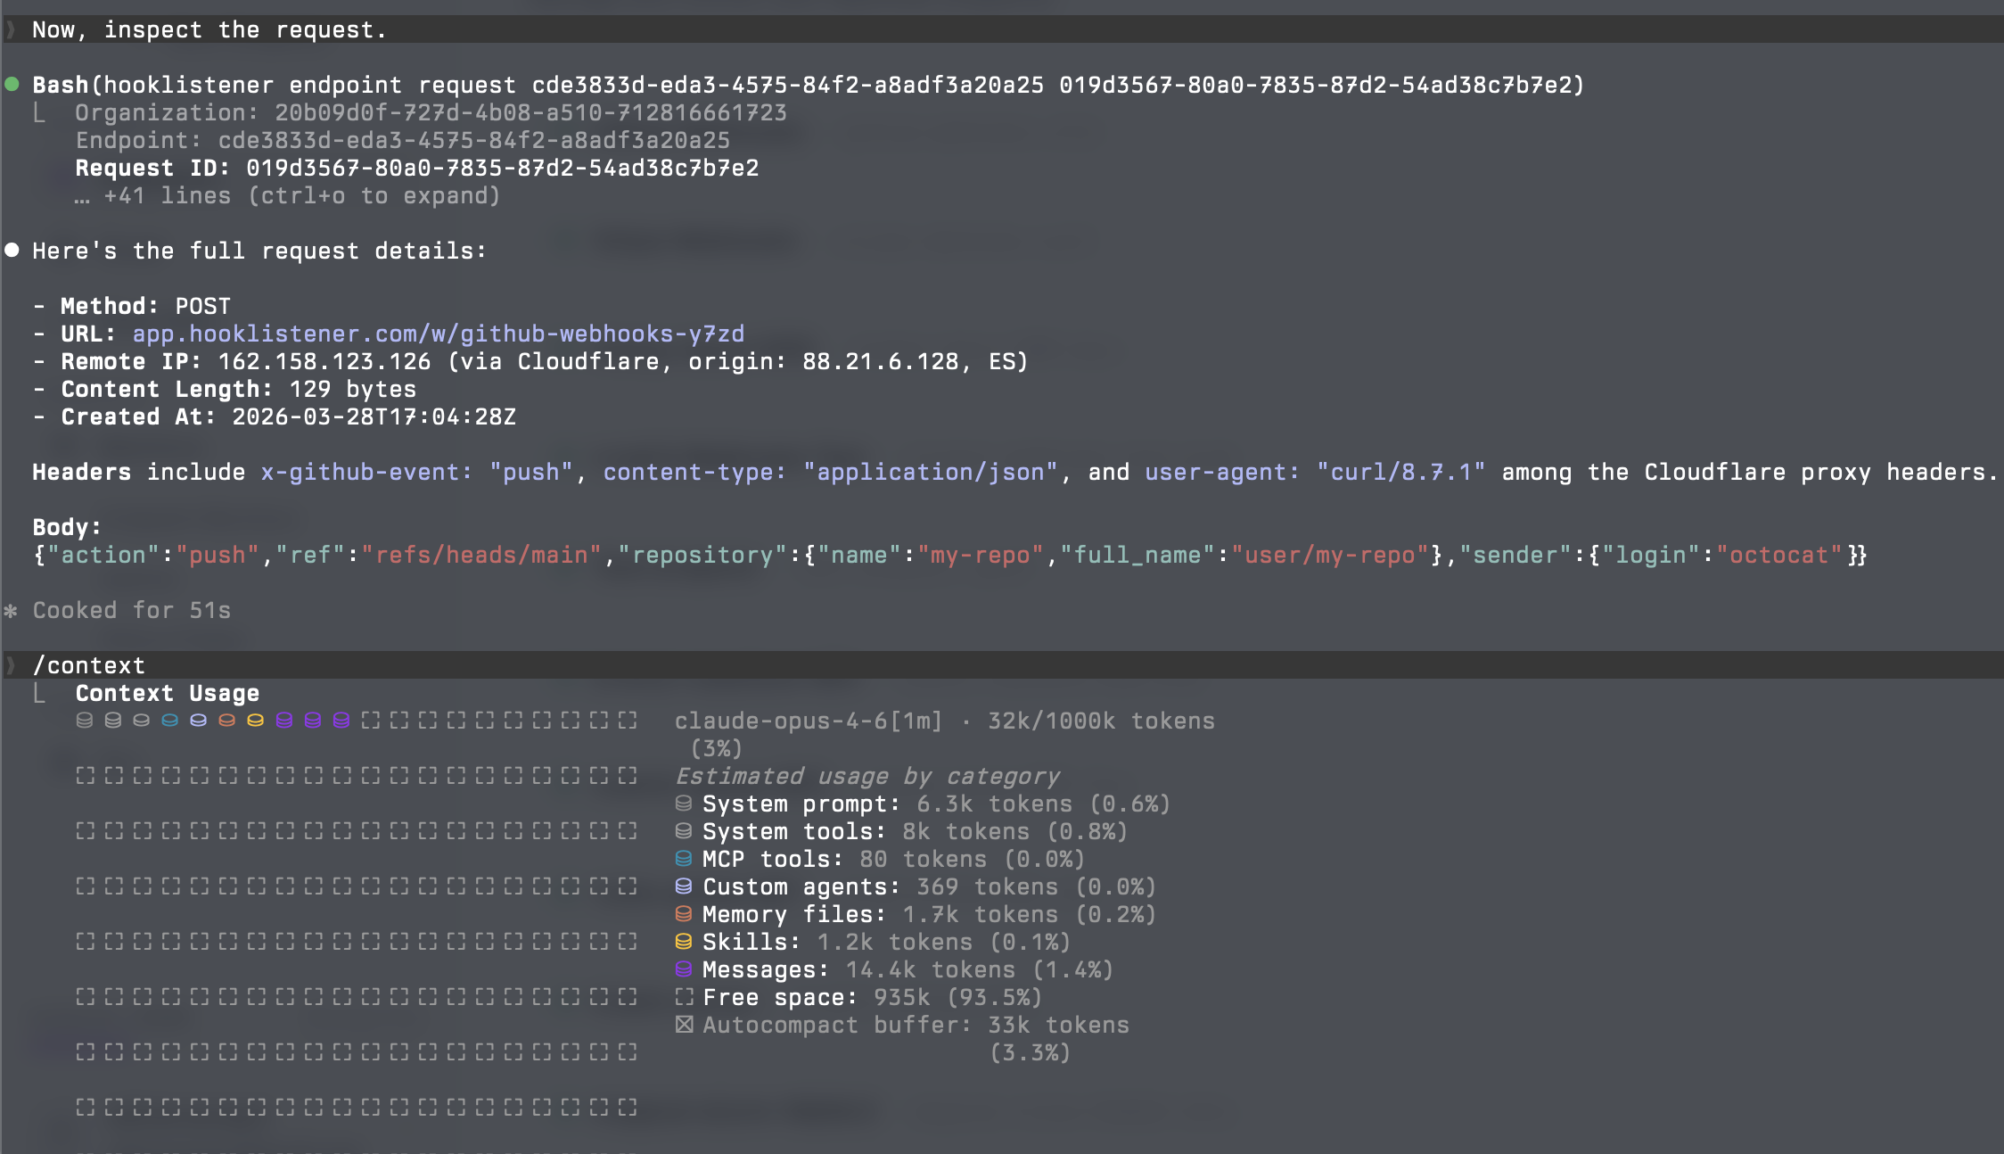Open the app.hooklistener.com webhook URL

coord(438,333)
